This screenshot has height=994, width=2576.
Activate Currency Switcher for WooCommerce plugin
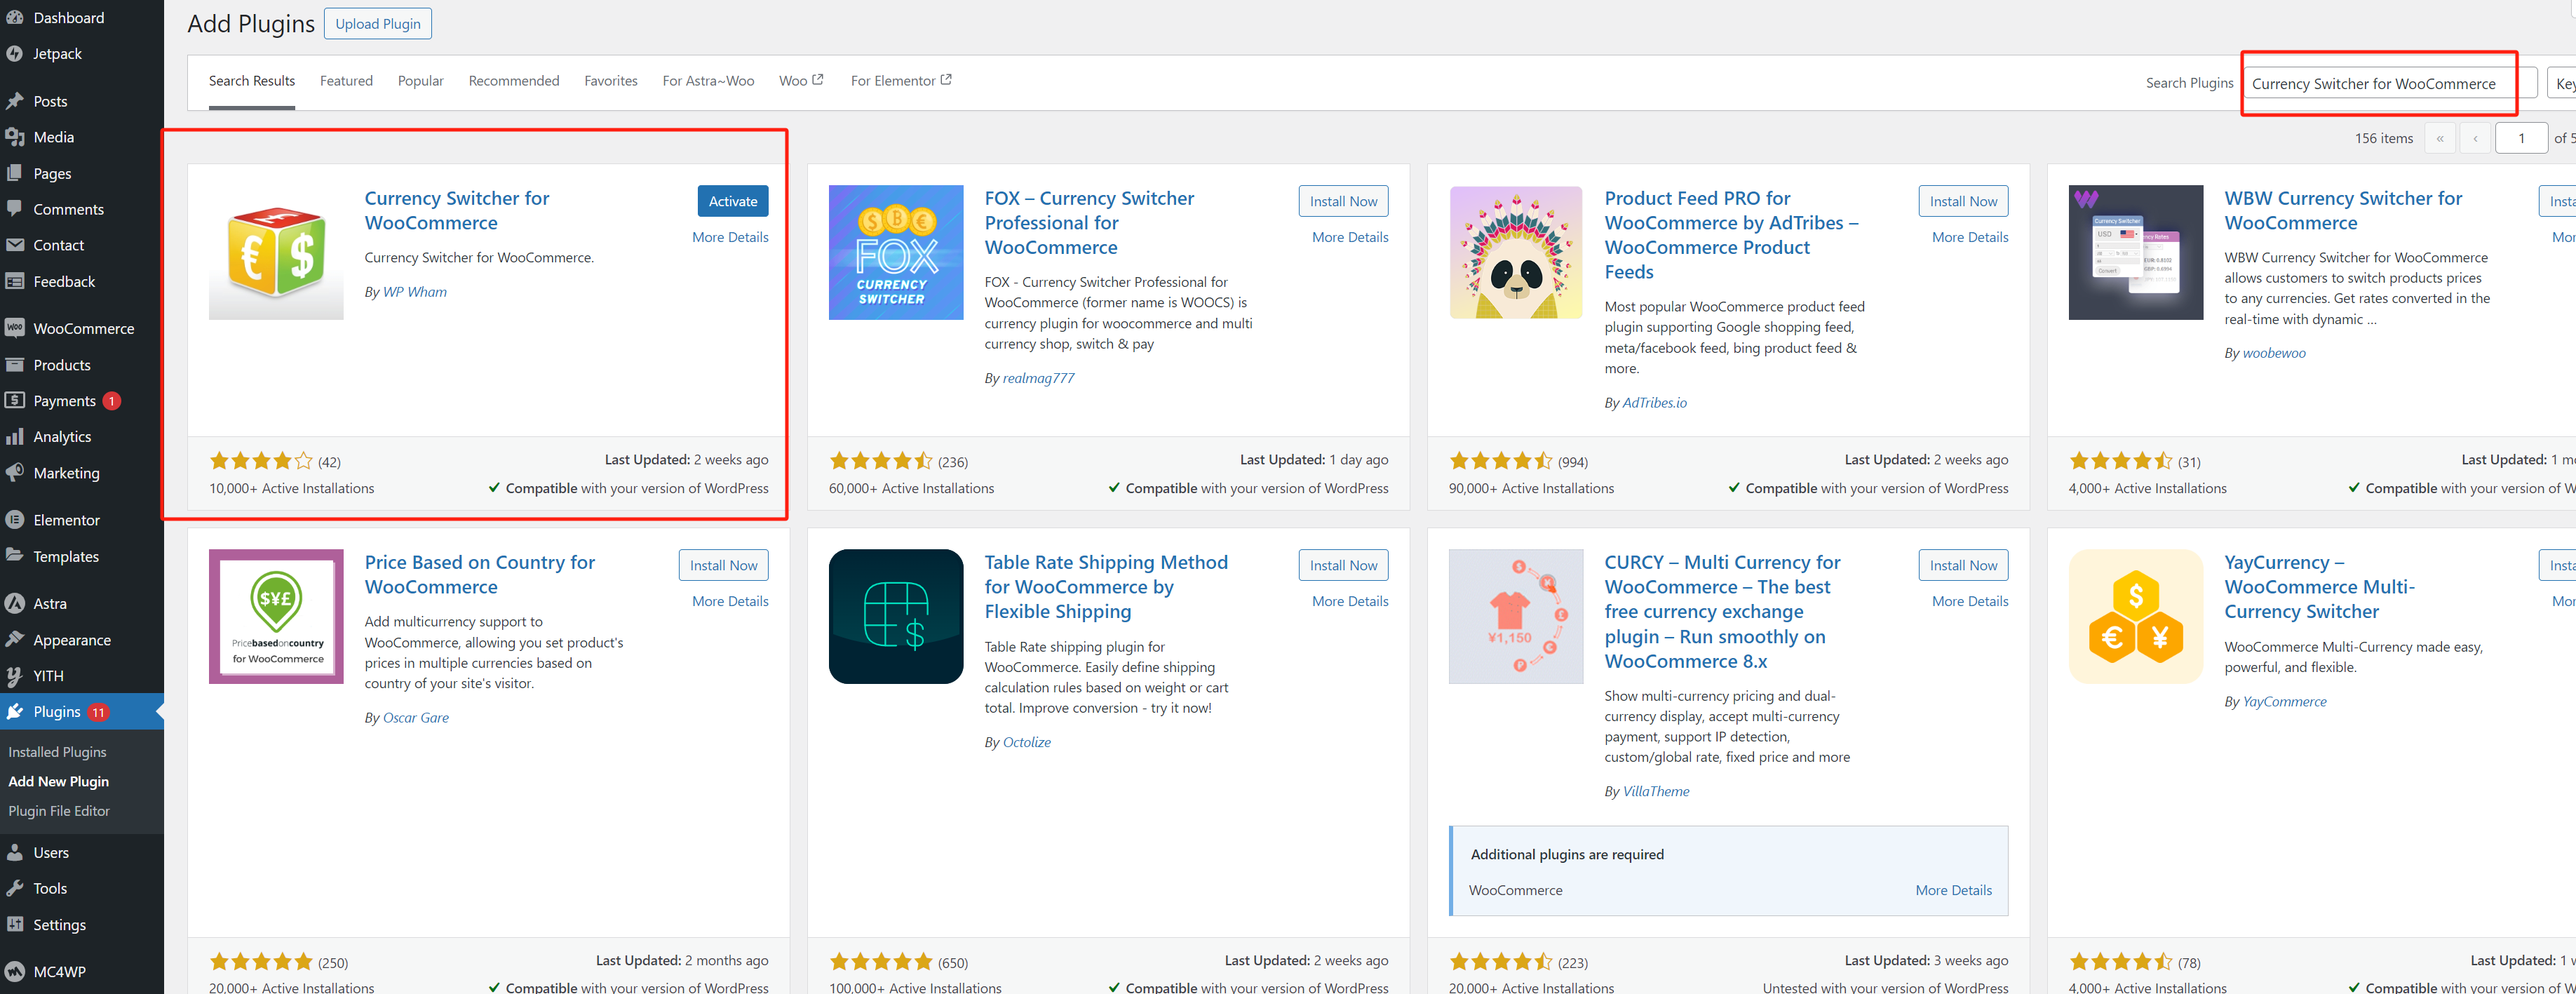pyautogui.click(x=732, y=201)
